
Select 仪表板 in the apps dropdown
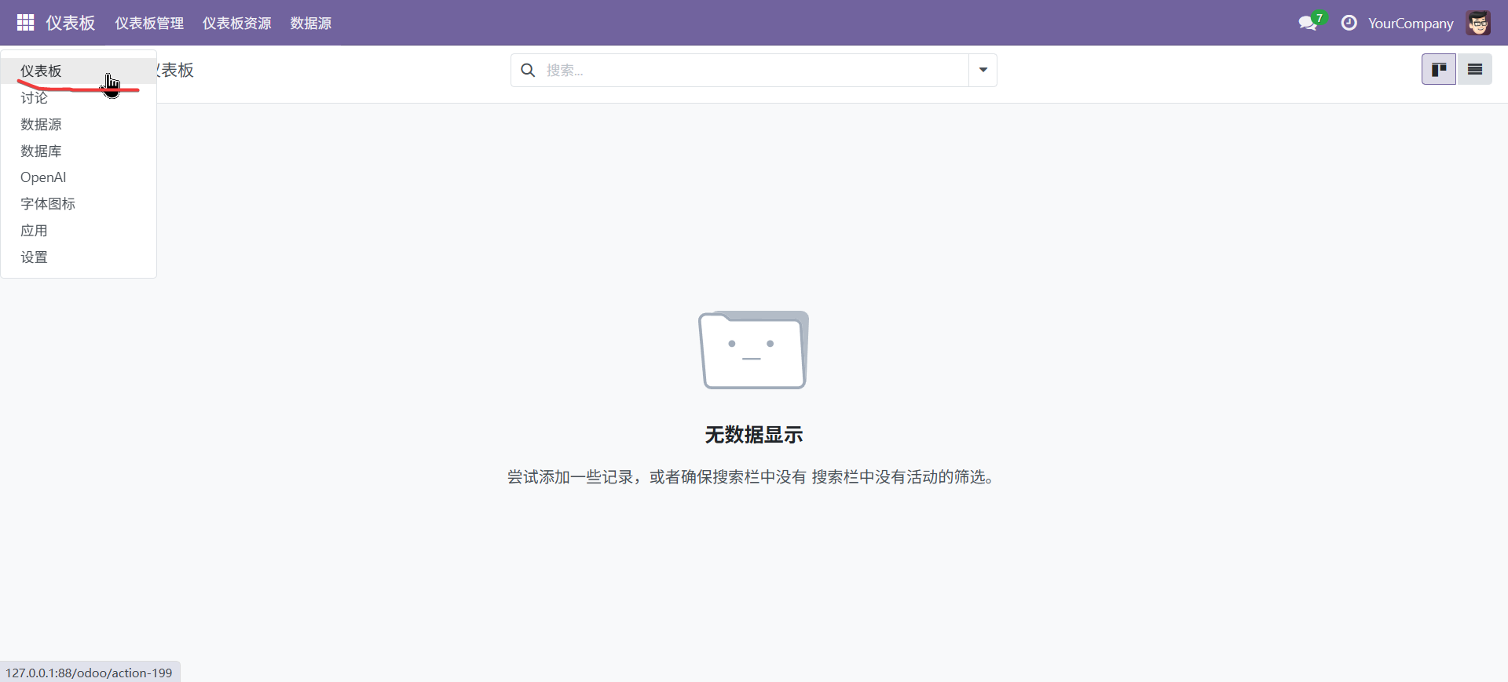pyautogui.click(x=41, y=71)
